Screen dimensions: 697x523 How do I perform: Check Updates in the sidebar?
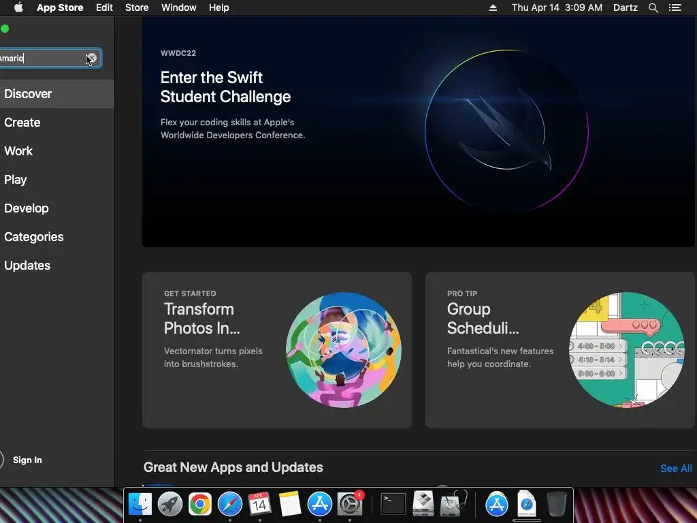pyautogui.click(x=57, y=266)
